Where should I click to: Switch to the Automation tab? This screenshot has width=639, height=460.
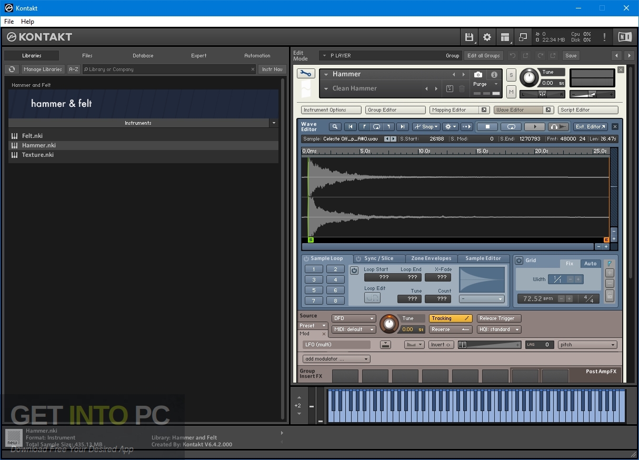click(257, 55)
